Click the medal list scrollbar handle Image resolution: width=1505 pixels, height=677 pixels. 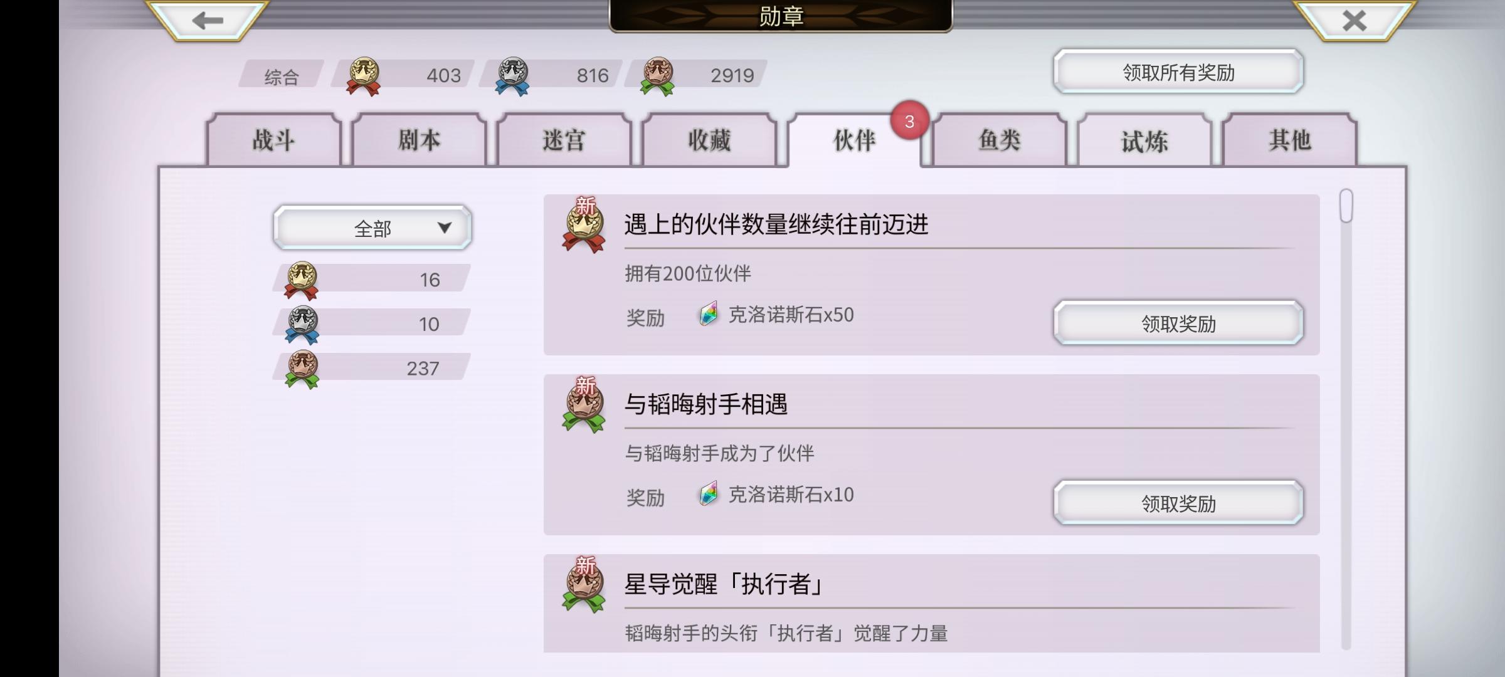coord(1346,206)
